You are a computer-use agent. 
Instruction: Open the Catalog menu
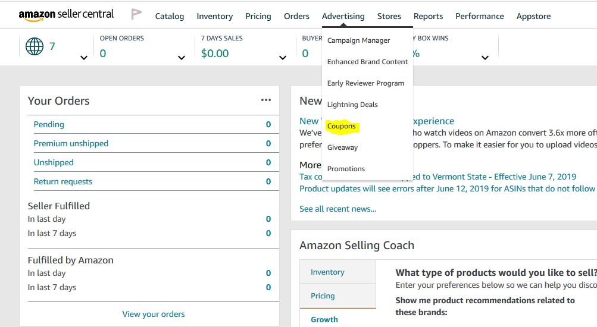click(170, 17)
